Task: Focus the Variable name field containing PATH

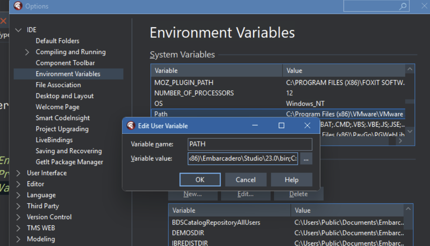Action: tap(250, 144)
